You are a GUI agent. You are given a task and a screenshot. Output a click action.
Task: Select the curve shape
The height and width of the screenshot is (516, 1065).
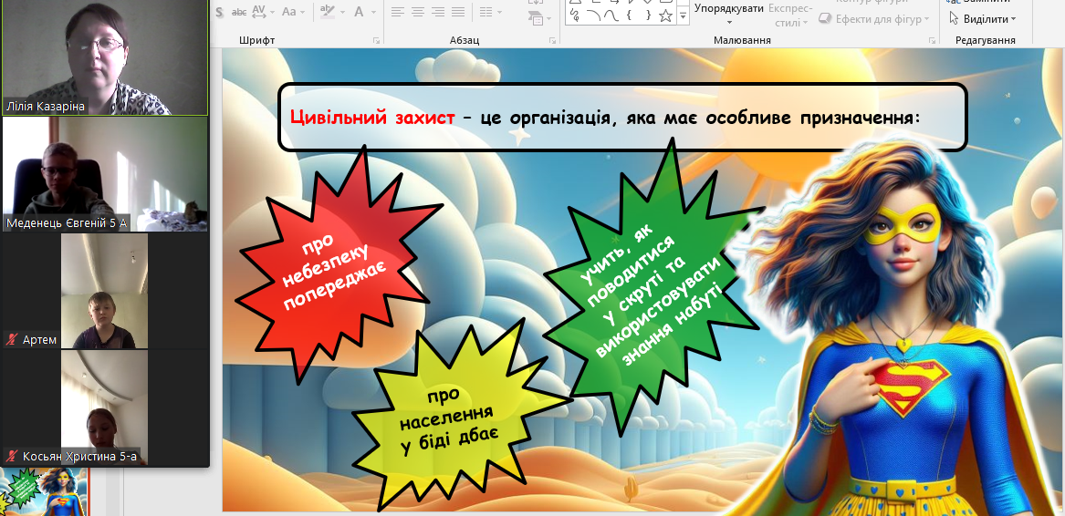tap(611, 15)
